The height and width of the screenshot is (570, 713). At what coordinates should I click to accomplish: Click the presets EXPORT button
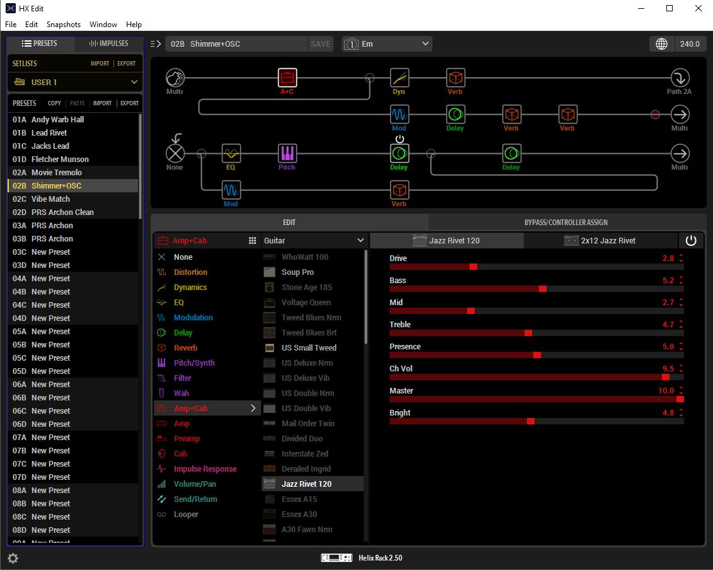pyautogui.click(x=130, y=103)
